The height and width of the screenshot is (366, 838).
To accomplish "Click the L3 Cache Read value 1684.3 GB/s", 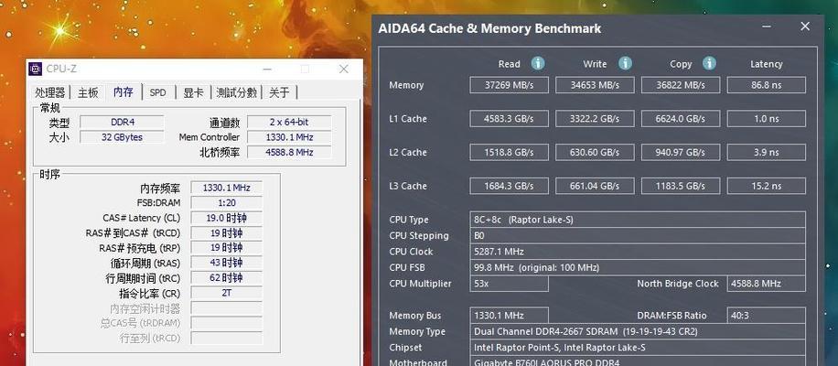I will pyautogui.click(x=510, y=186).
